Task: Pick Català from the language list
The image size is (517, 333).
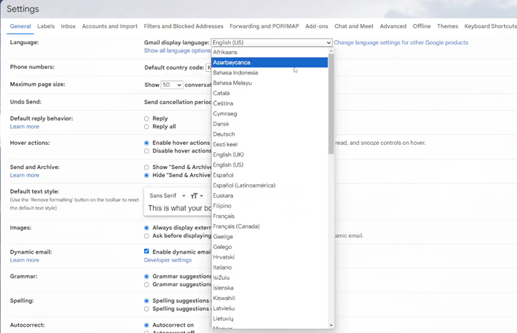Action: (270, 93)
